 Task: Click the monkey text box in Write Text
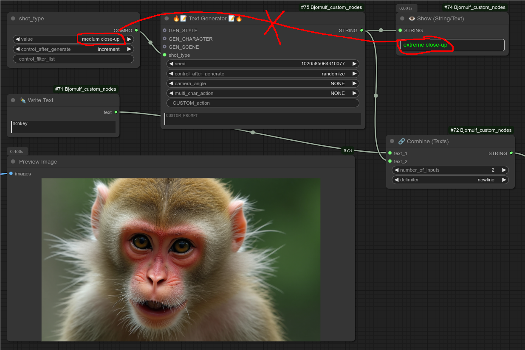(63, 127)
